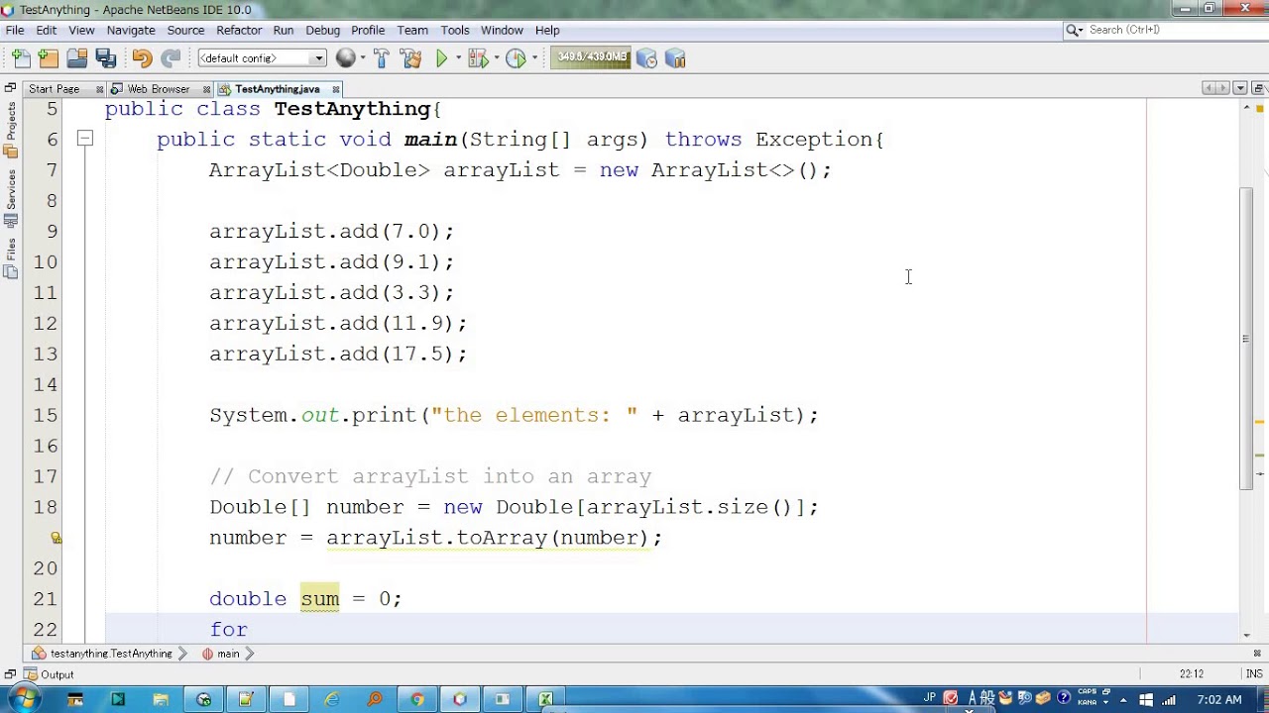Select the TestAnything.java tab
Screen dimensions: 1269x713
pos(278,89)
